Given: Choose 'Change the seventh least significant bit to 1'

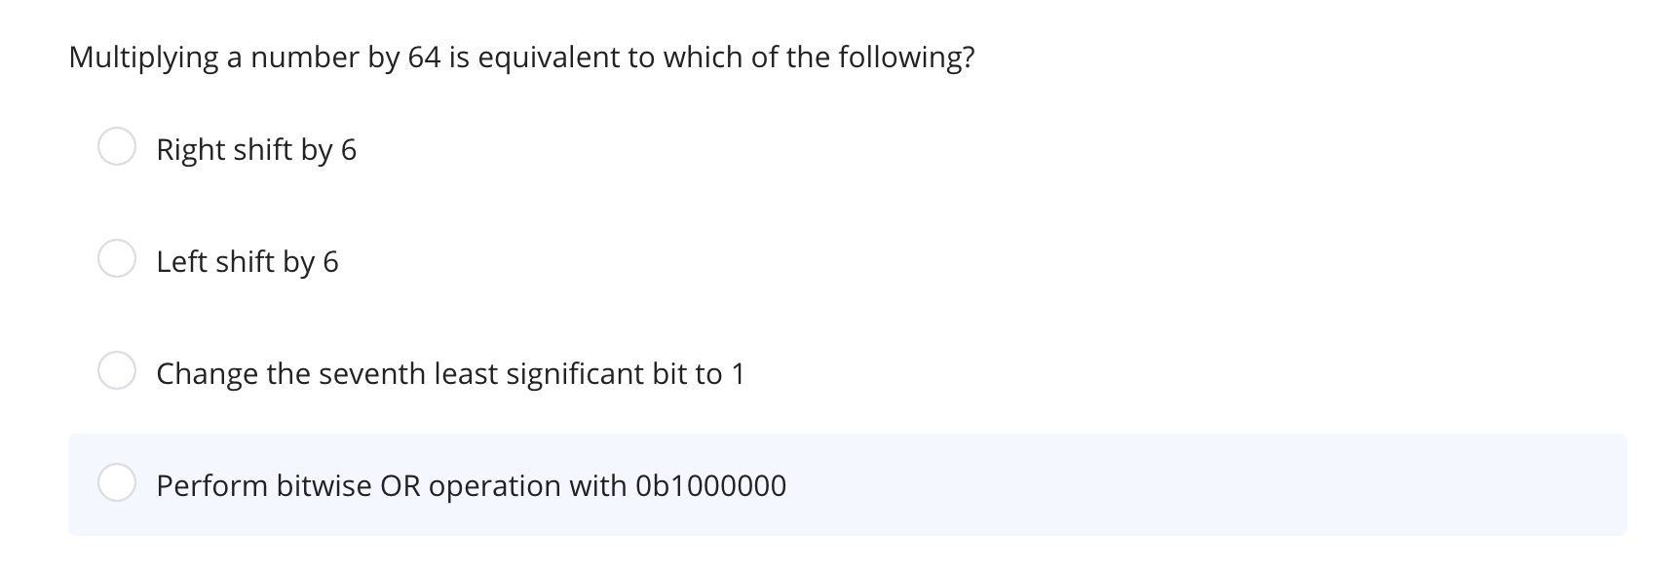Looking at the screenshot, I should (117, 370).
